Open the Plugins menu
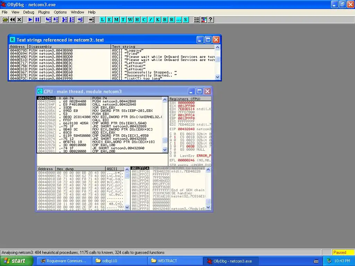 click(44, 12)
